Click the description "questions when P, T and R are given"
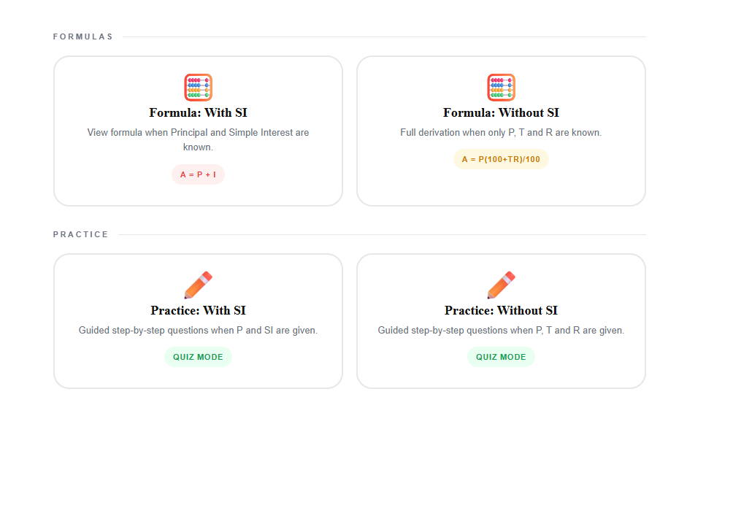The height and width of the screenshot is (516, 733). tap(501, 331)
